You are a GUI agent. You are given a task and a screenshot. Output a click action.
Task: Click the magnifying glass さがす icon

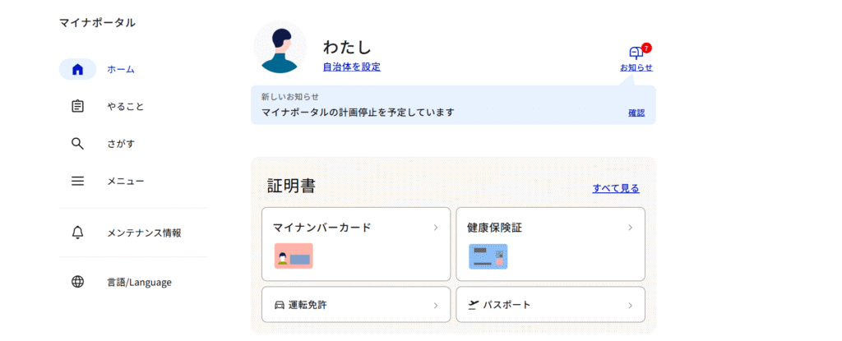pos(77,144)
